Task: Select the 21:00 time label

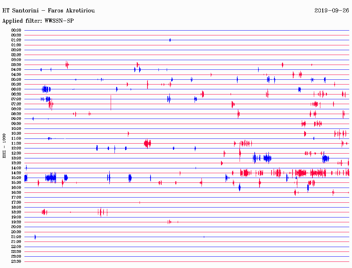Action: pos(16,237)
